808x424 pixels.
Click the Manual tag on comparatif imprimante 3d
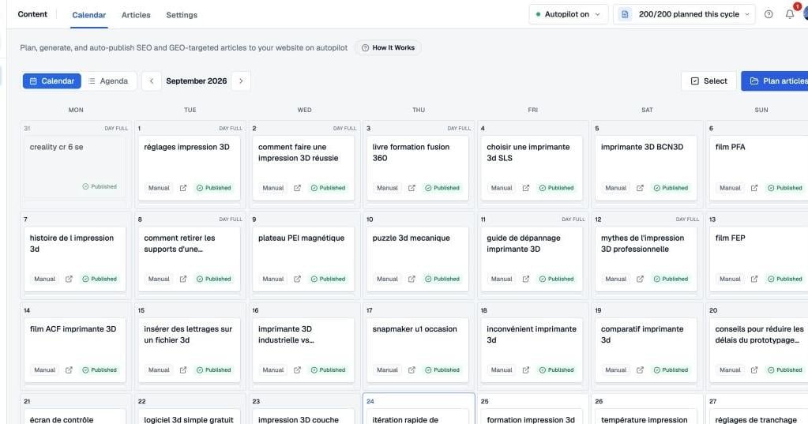[615, 370]
